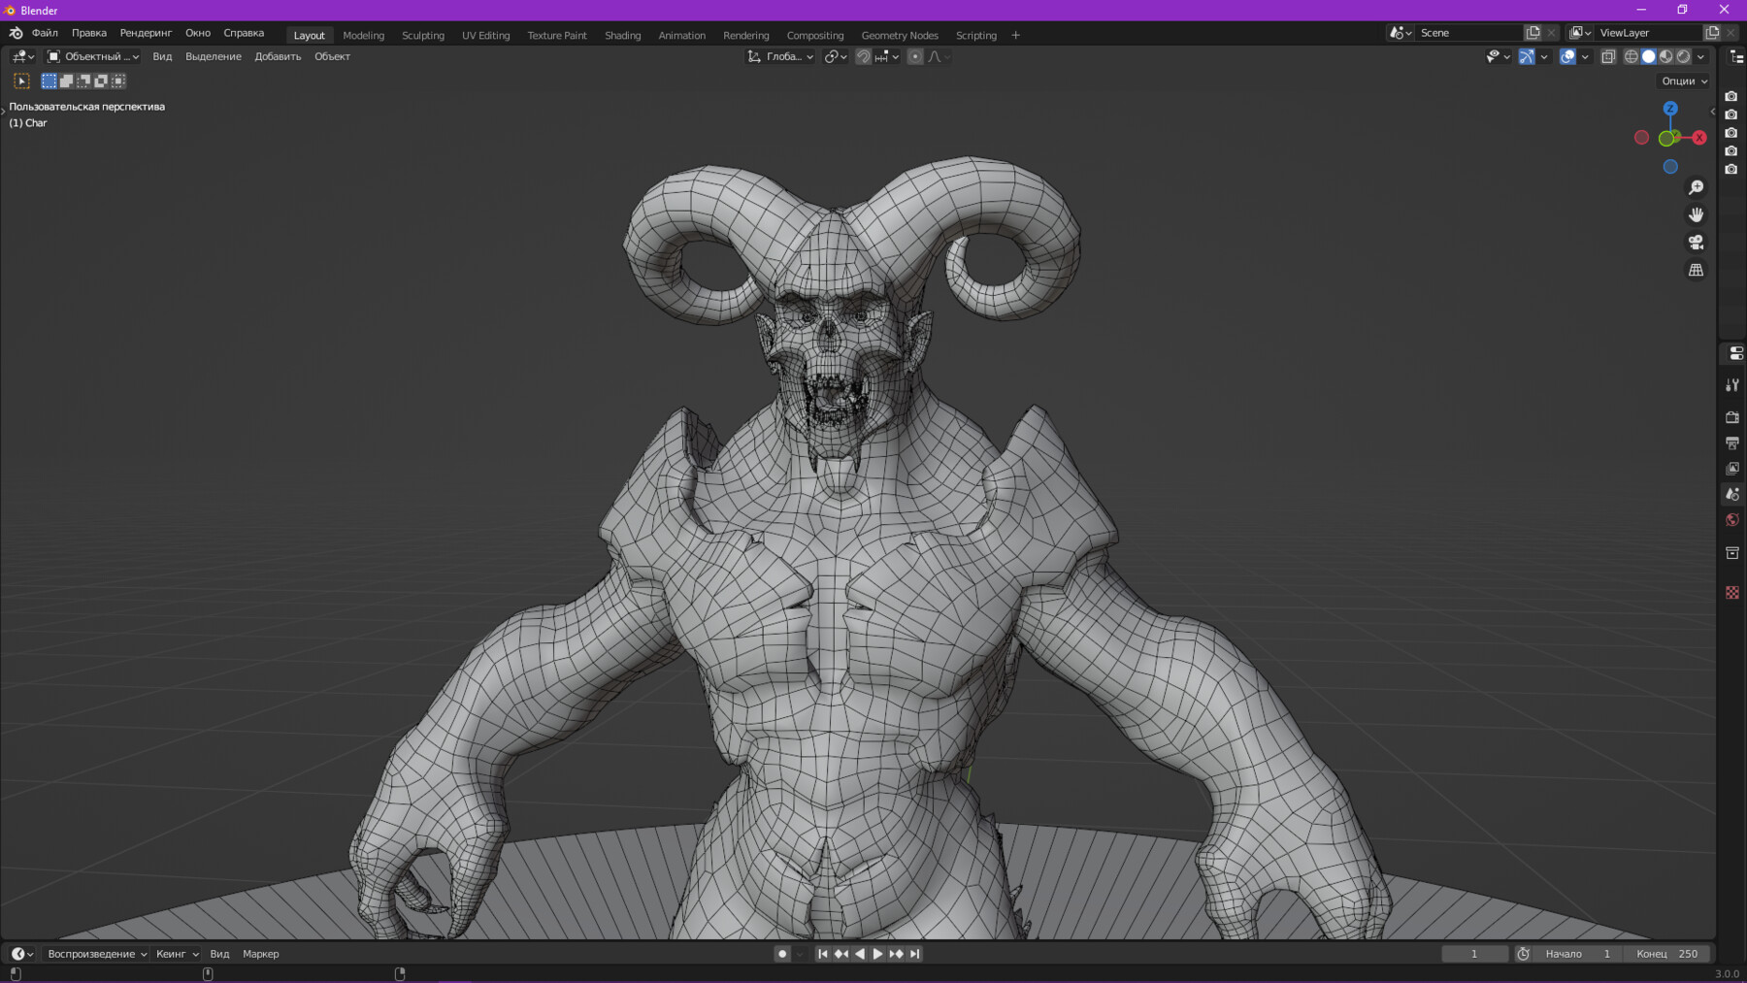Toggle the viewport camera view icon
This screenshot has width=1747, height=983.
(x=1695, y=243)
